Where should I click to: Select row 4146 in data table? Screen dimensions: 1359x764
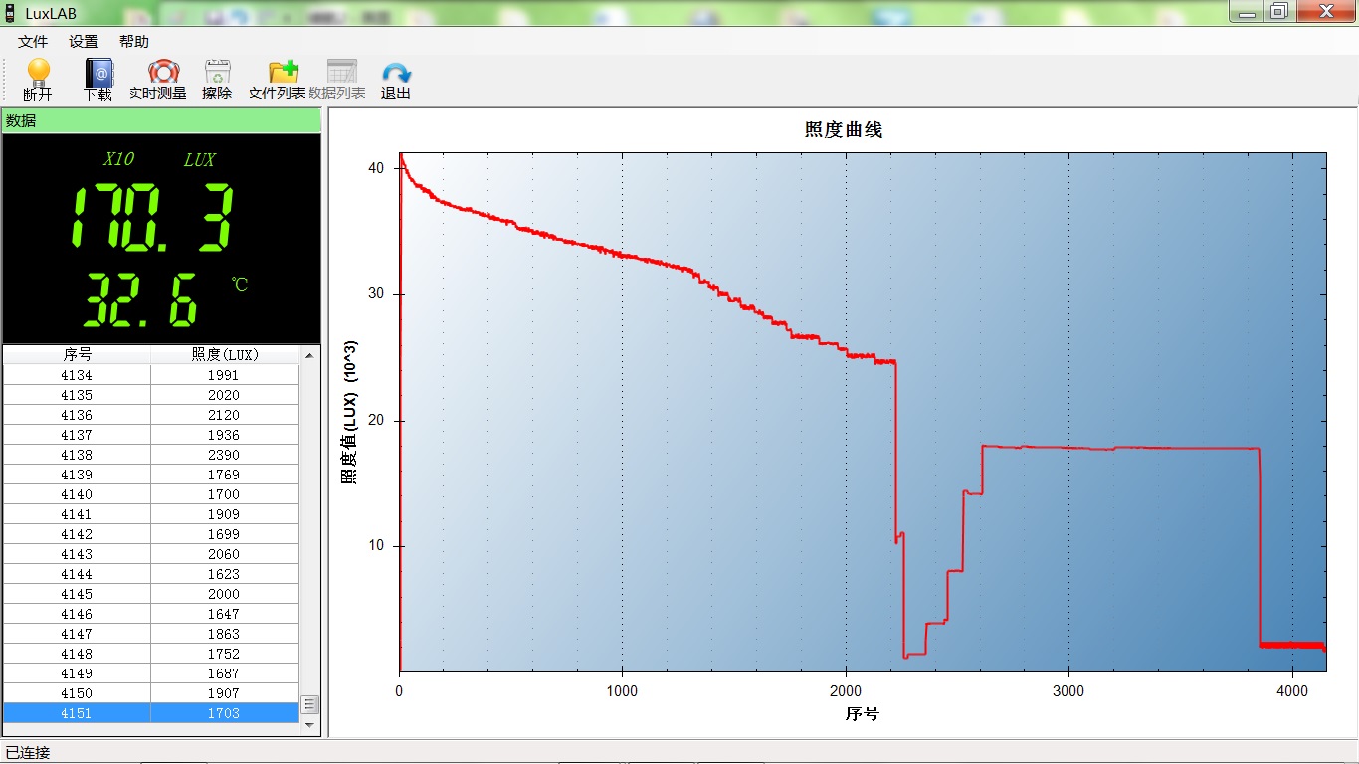tap(151, 614)
